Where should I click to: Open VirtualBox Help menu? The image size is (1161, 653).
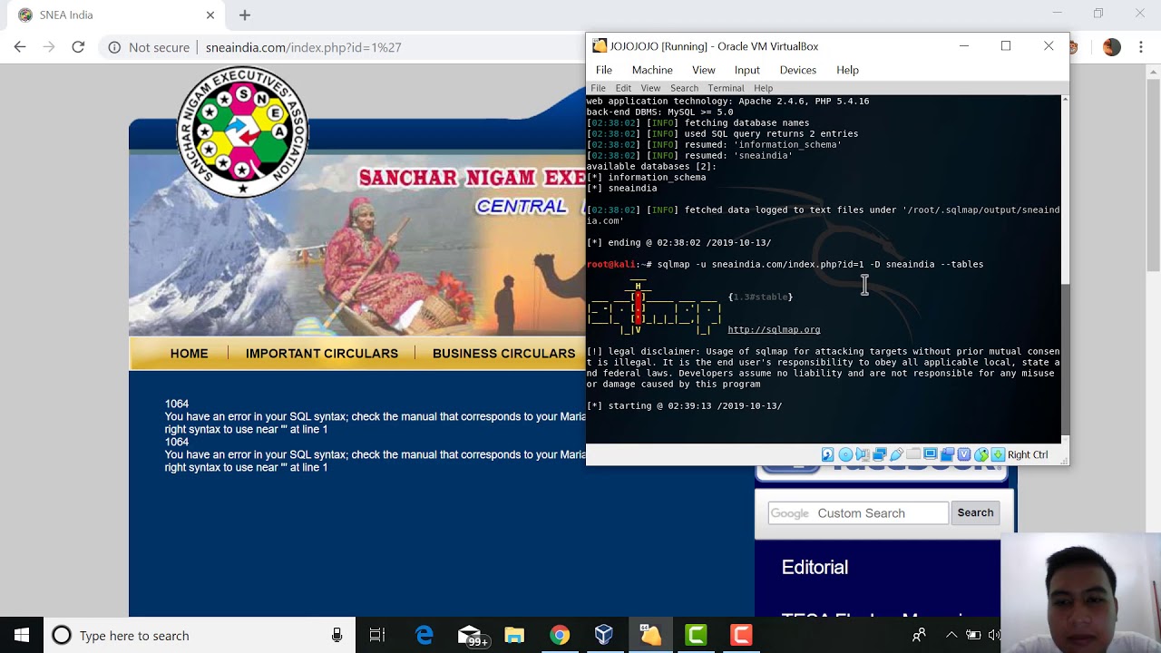[x=848, y=70]
